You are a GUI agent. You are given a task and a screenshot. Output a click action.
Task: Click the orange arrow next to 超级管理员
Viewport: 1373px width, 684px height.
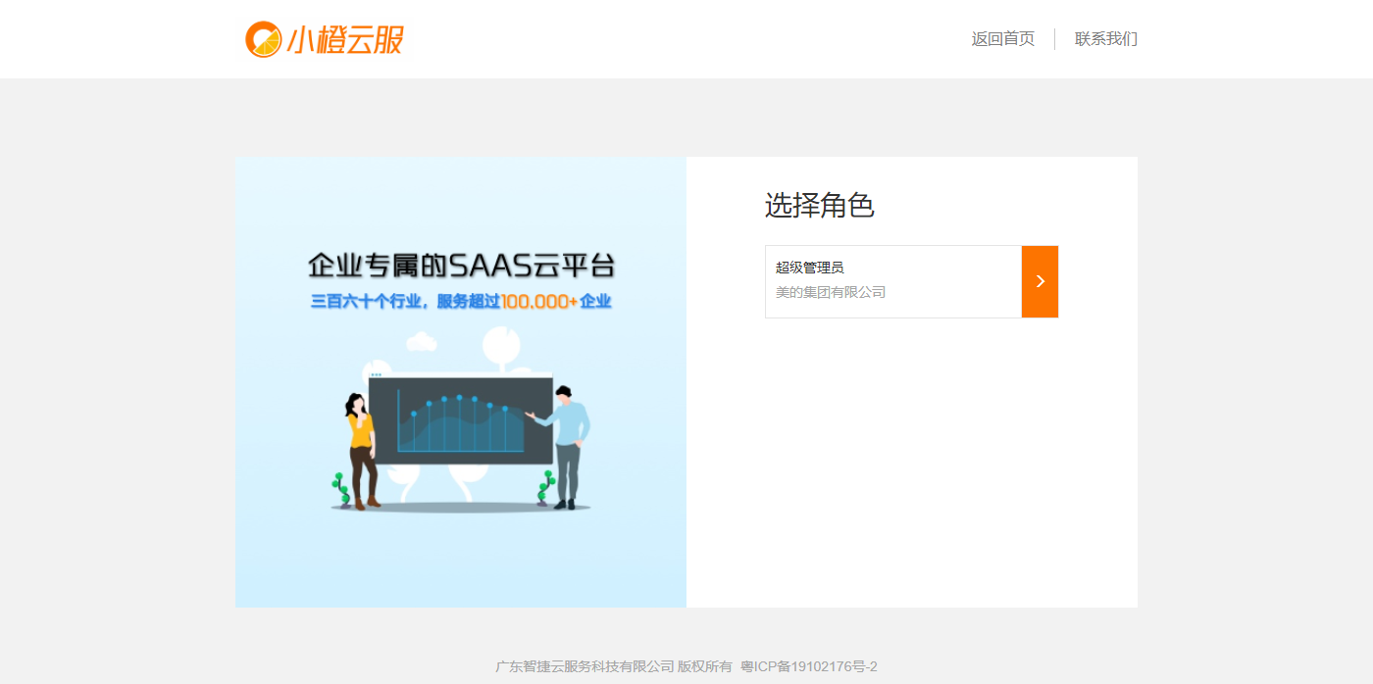click(x=1040, y=281)
